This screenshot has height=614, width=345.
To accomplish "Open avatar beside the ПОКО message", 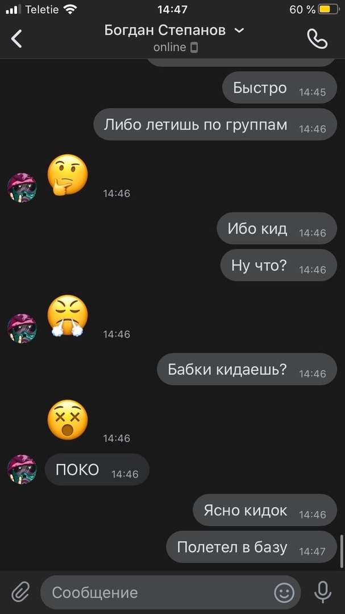I will 22,470.
